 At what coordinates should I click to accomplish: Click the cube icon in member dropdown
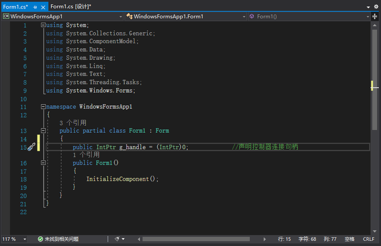(x=252, y=16)
